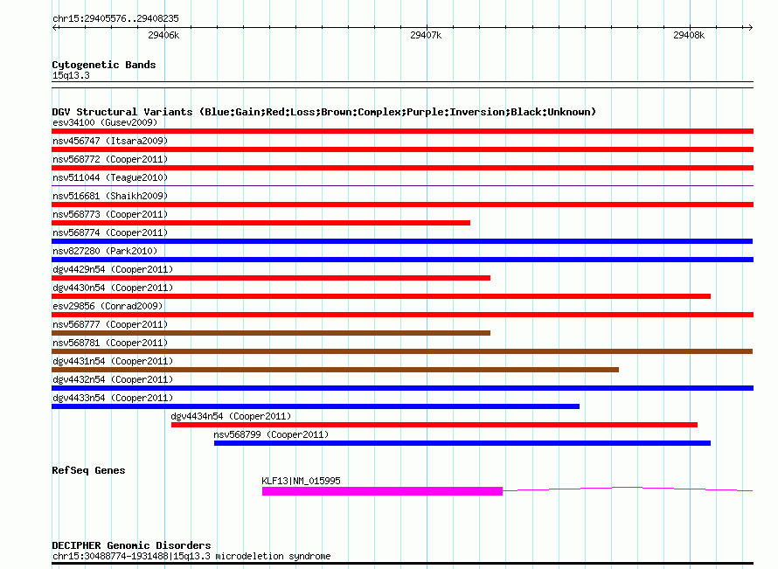
Task: Click the dgv4430n54 (Cooper2011) label
Action: point(113,288)
